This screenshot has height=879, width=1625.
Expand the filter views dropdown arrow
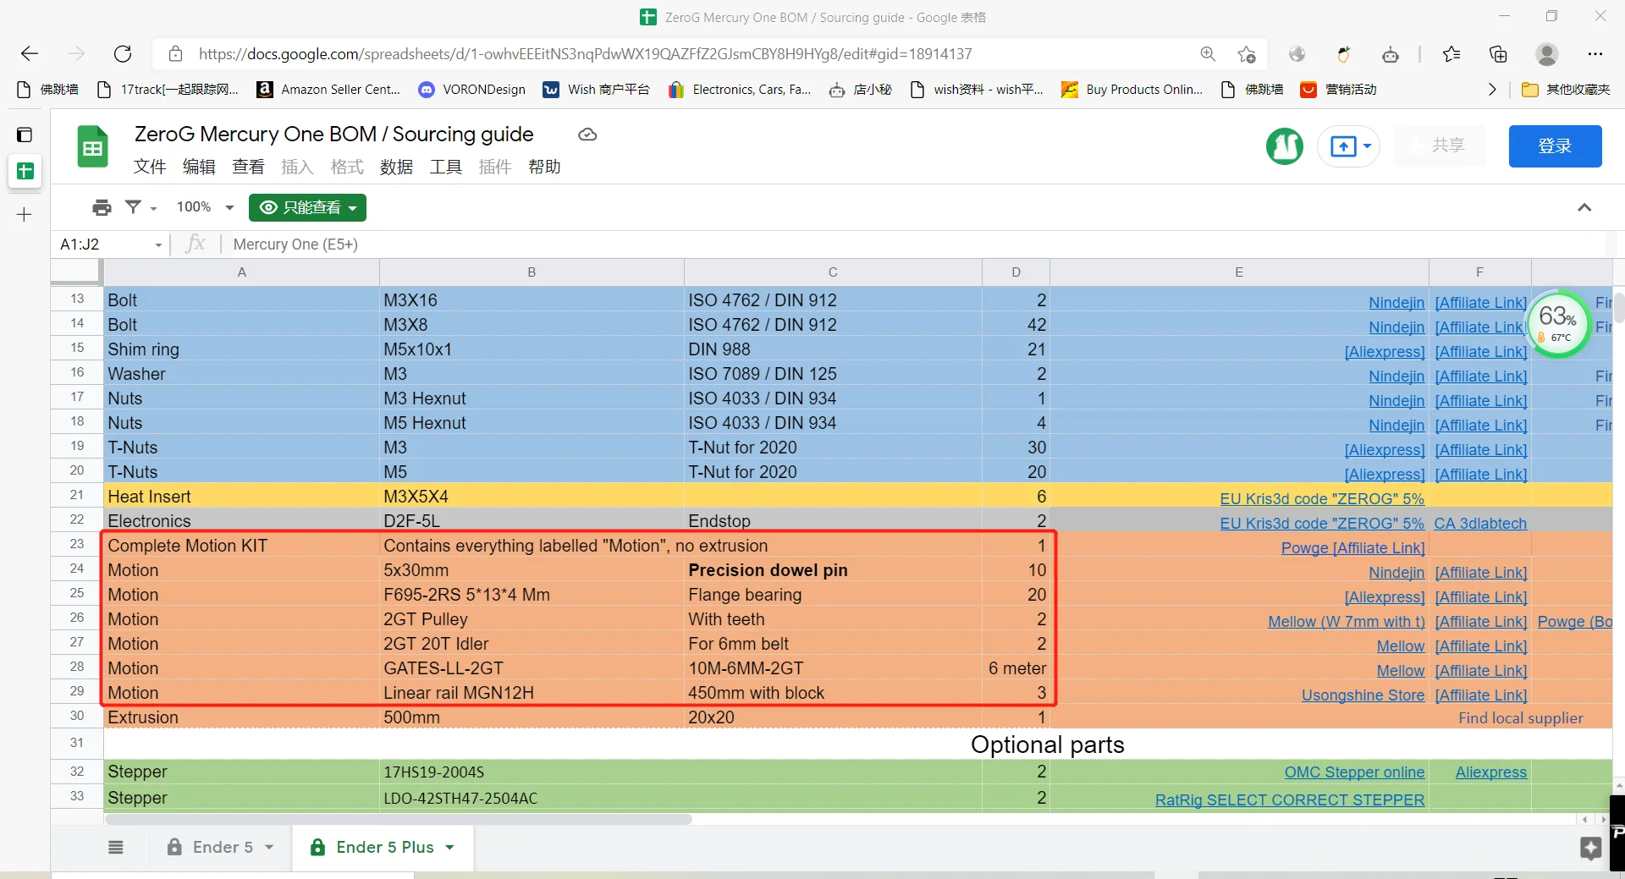click(154, 208)
